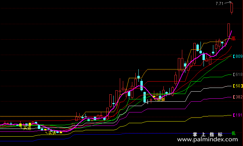Screen dimensions: 243x146
Task: Click the pink 382 level label
Action: click(x=238, y=97)
